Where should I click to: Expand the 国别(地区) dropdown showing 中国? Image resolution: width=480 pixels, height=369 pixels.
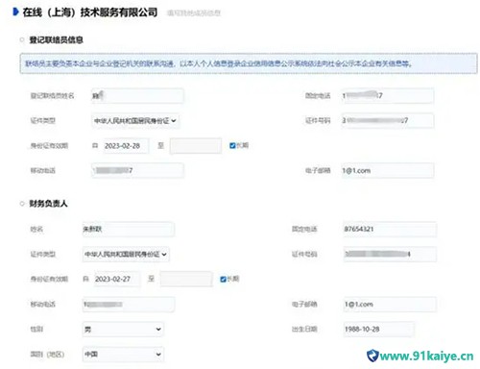123,354
